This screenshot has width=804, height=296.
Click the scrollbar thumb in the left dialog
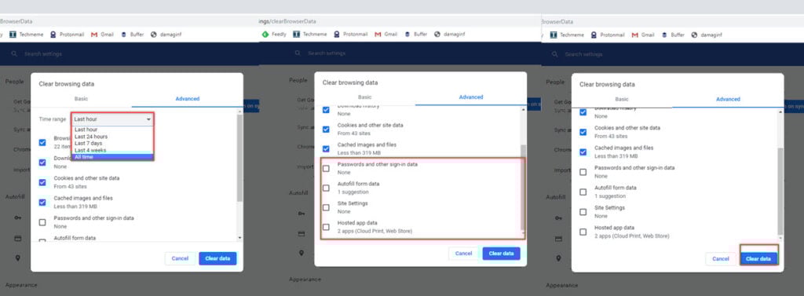[x=239, y=158]
